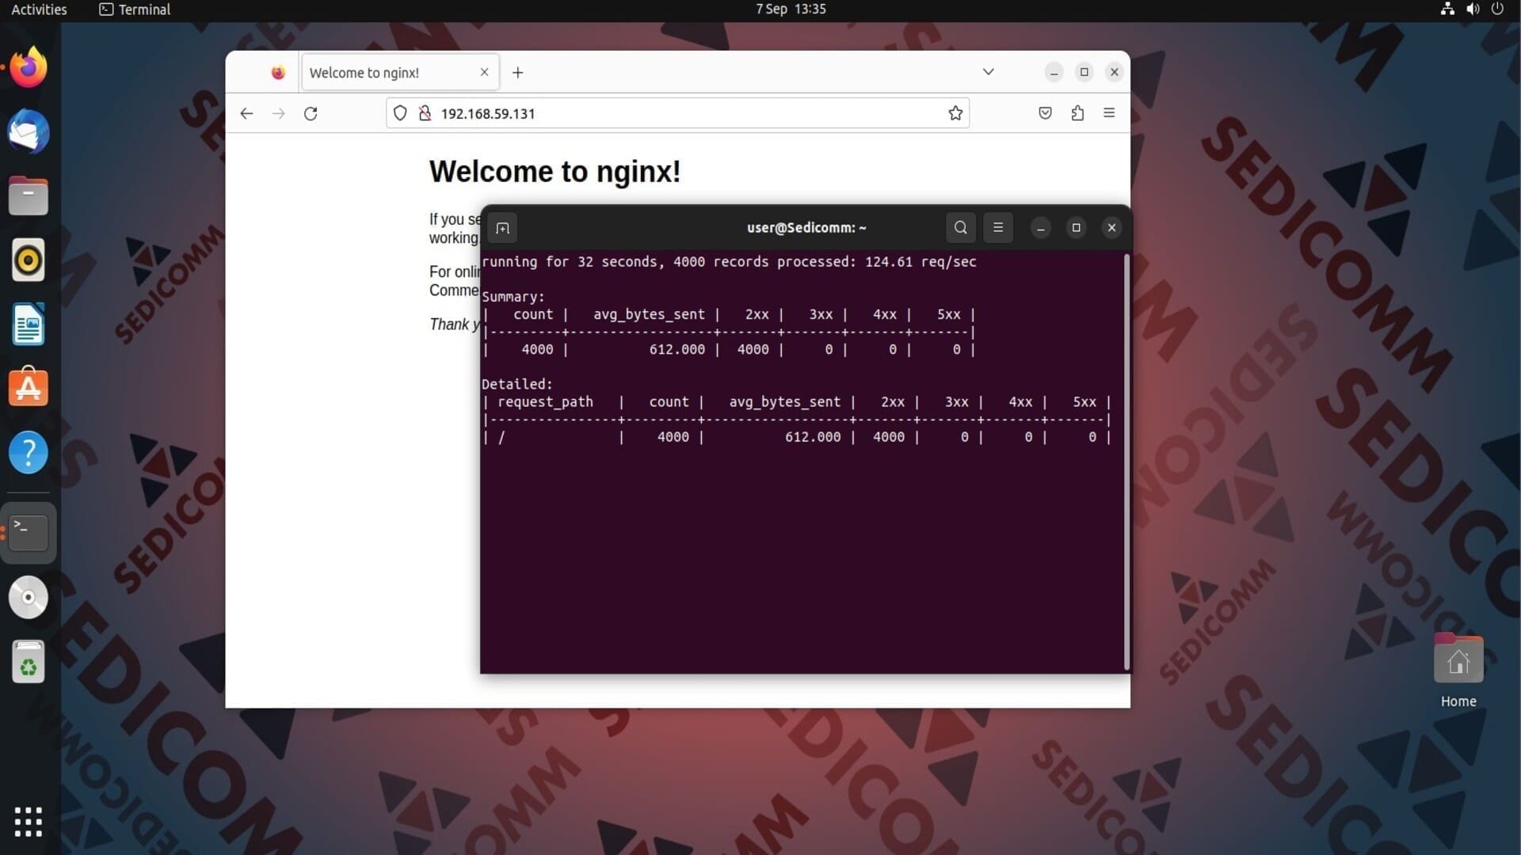This screenshot has height=855, width=1521.
Task: Click the terminal search button
Action: tap(960, 228)
